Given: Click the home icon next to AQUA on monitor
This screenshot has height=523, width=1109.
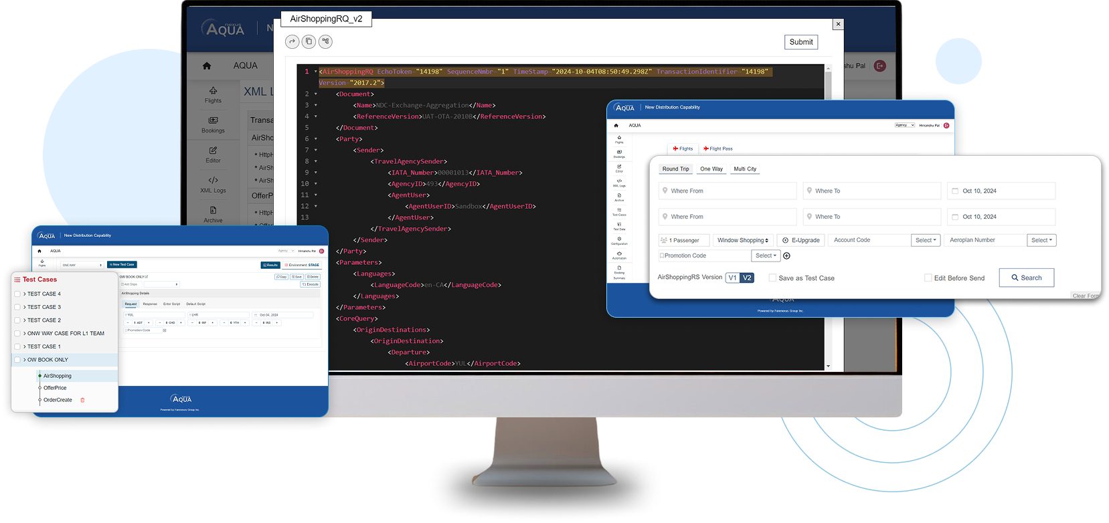Looking at the screenshot, I should tap(207, 66).
